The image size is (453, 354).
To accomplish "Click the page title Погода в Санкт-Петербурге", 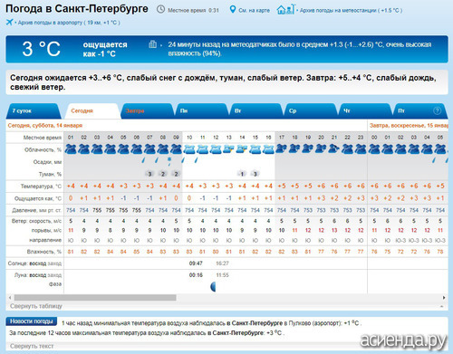I will point(77,9).
